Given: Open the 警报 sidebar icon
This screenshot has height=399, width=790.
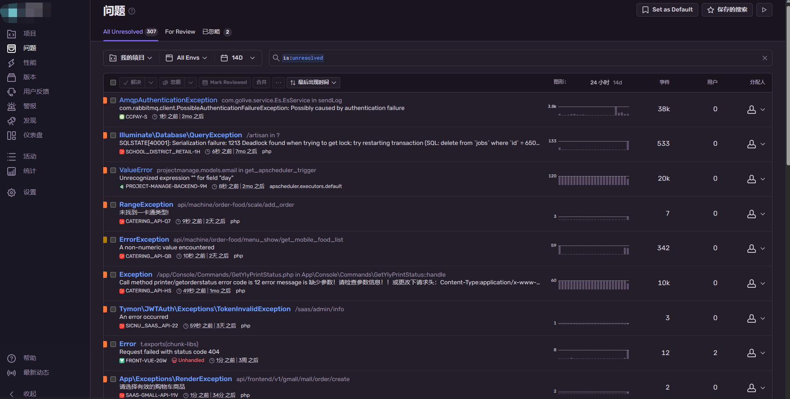Looking at the screenshot, I should click(12, 106).
